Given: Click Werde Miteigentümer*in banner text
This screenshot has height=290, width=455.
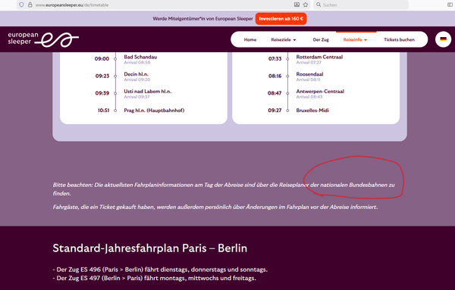Looking at the screenshot, I should pos(202,19).
